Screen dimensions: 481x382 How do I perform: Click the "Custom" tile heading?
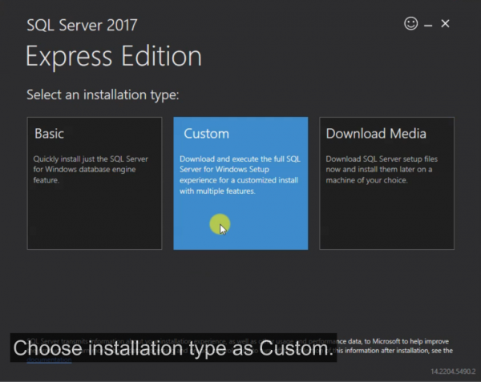point(206,134)
